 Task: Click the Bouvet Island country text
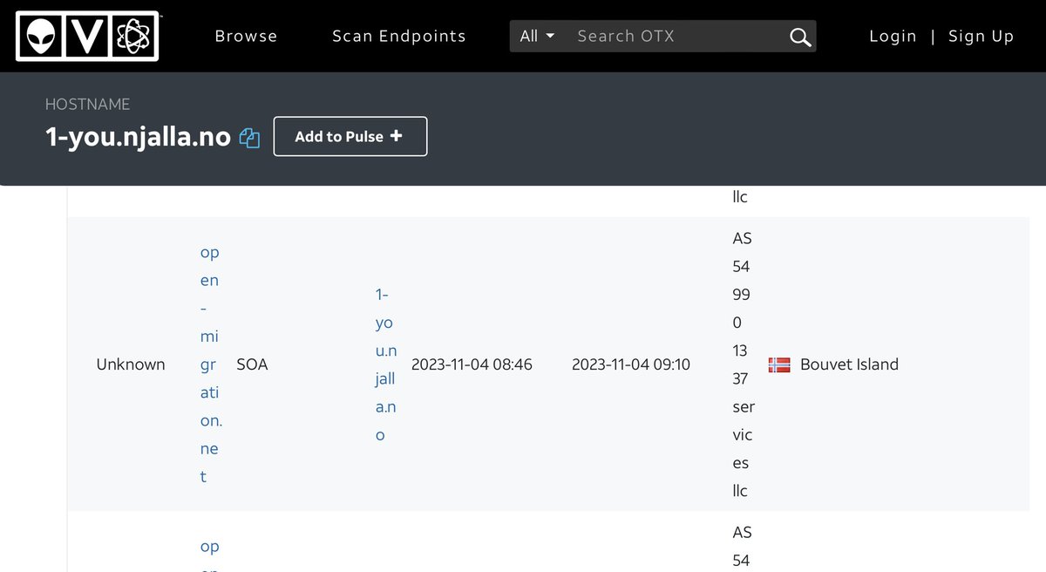pos(848,364)
